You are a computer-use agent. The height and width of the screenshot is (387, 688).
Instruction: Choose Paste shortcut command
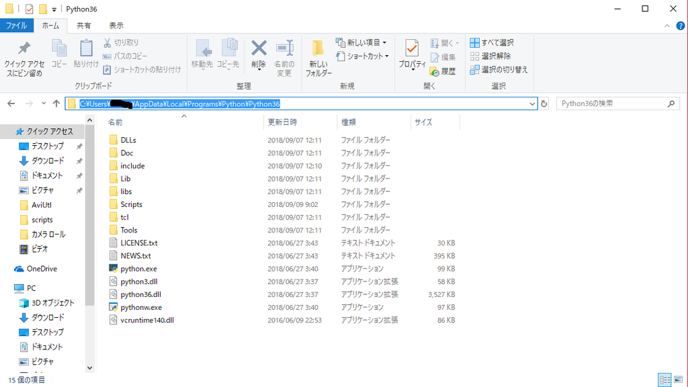[x=142, y=69]
